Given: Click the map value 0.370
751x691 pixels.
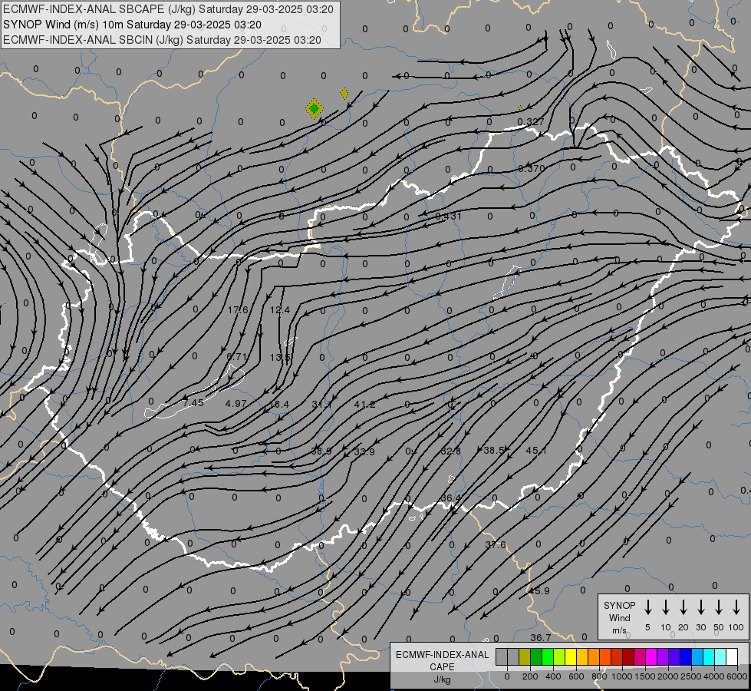Looking at the screenshot, I should click(x=532, y=168).
